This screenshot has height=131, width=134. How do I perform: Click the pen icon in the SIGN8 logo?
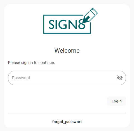coord(90,16)
